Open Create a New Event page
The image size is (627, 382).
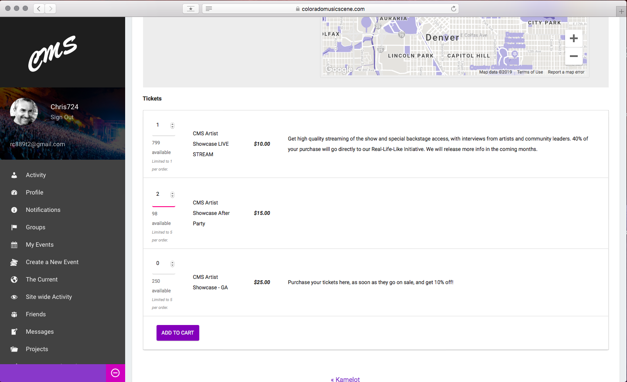[x=52, y=262]
